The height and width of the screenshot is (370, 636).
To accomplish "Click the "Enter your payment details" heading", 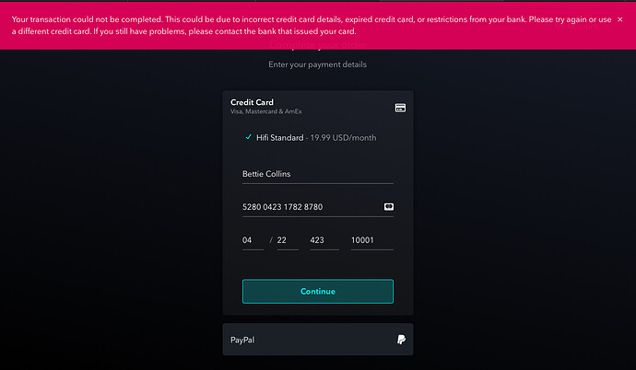I will tap(317, 64).
